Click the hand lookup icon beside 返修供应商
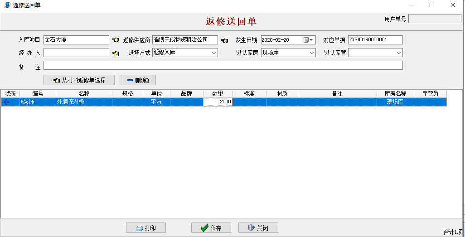This screenshot has width=465, height=237. point(224,40)
